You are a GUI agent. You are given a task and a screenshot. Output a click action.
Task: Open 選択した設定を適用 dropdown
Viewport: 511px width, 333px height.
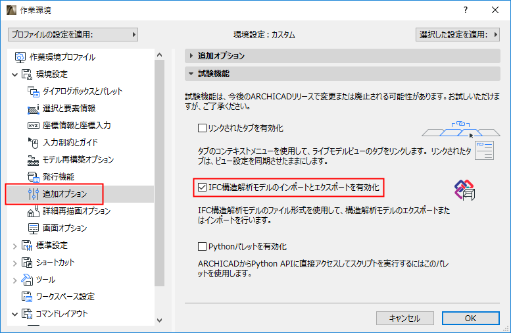458,35
